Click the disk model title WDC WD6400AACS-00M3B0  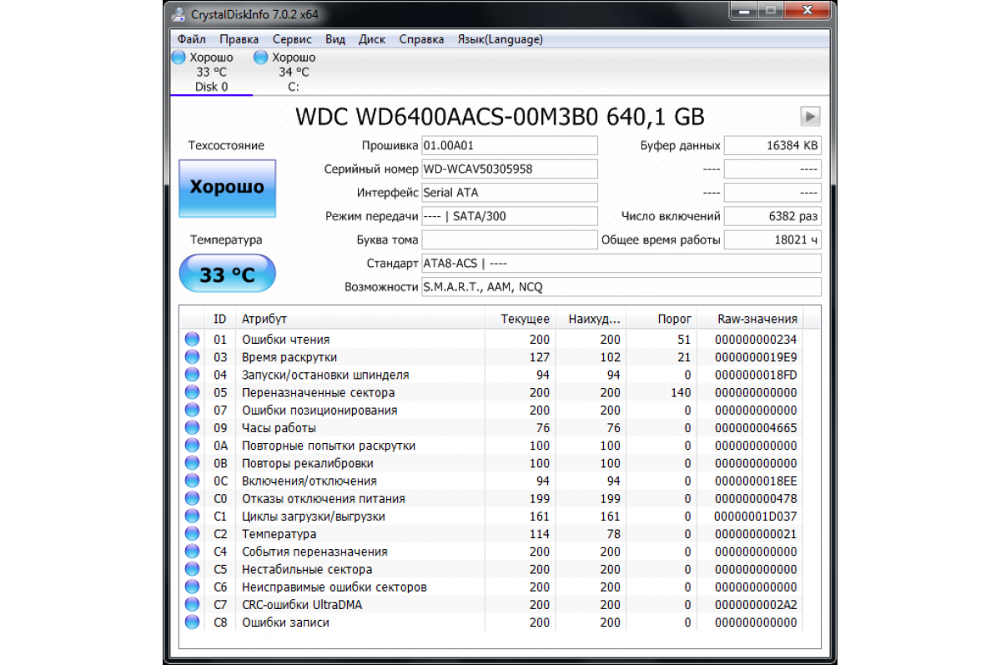pyautogui.click(x=500, y=117)
